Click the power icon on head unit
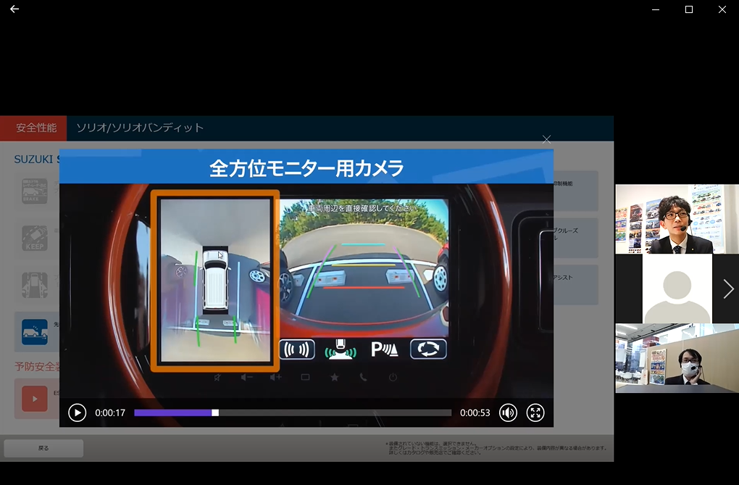739x485 pixels. tap(393, 378)
